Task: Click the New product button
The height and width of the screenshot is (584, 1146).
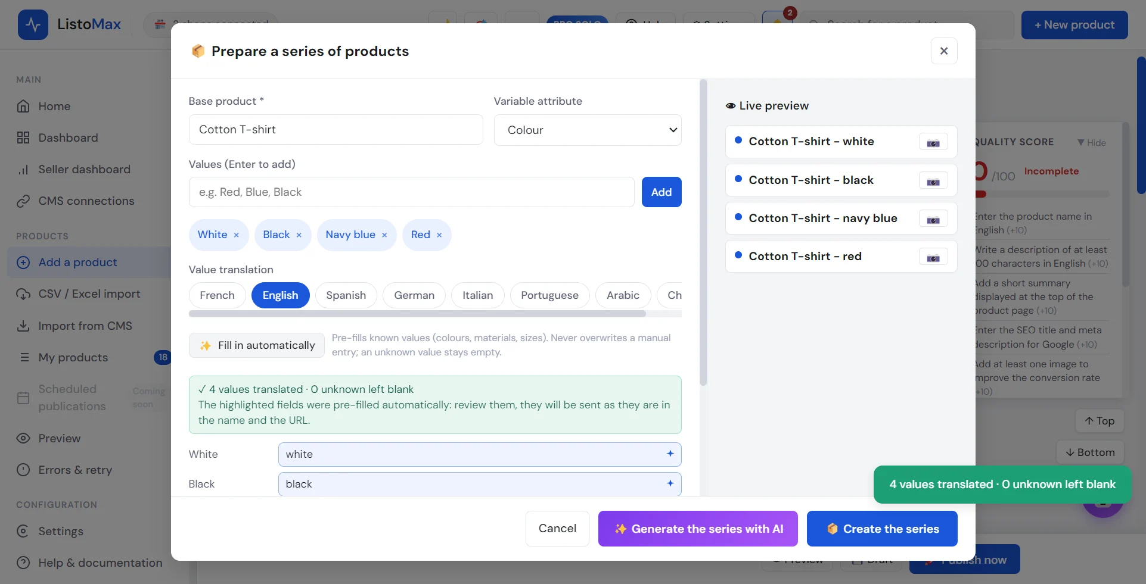Action: pyautogui.click(x=1074, y=25)
